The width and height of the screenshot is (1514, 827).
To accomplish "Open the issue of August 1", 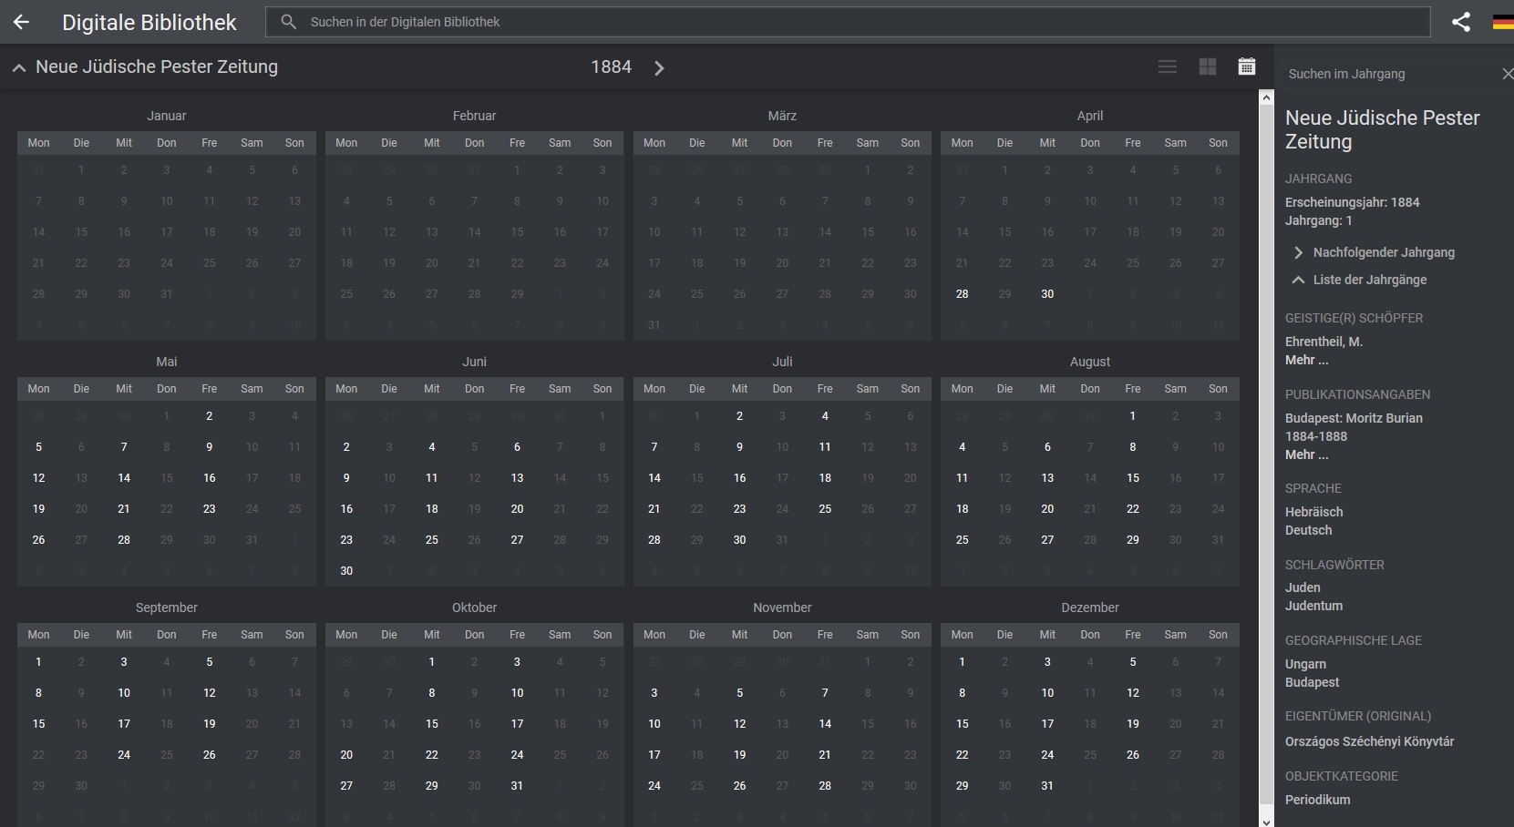I will pyautogui.click(x=1132, y=416).
